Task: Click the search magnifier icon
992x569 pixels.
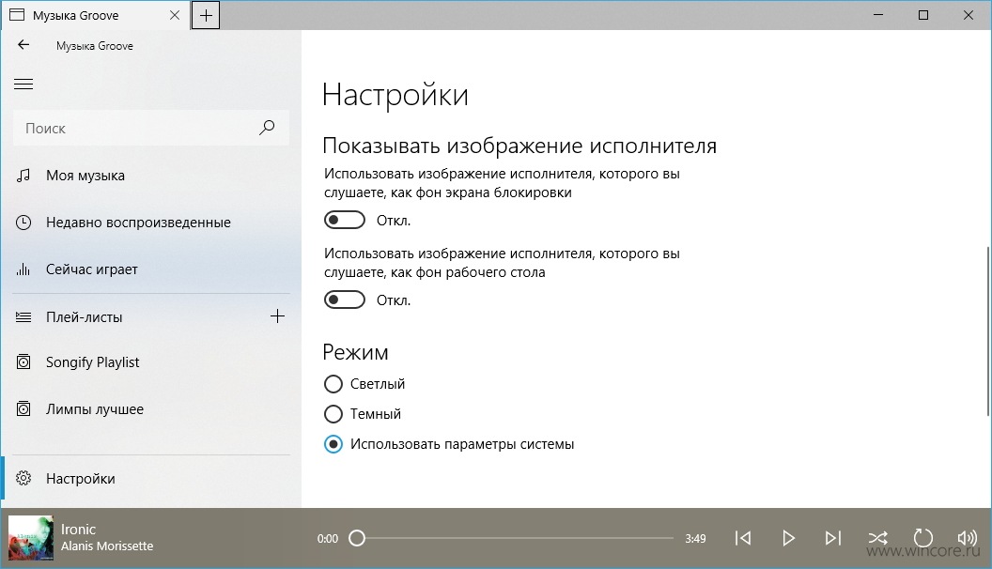Action: 267,128
